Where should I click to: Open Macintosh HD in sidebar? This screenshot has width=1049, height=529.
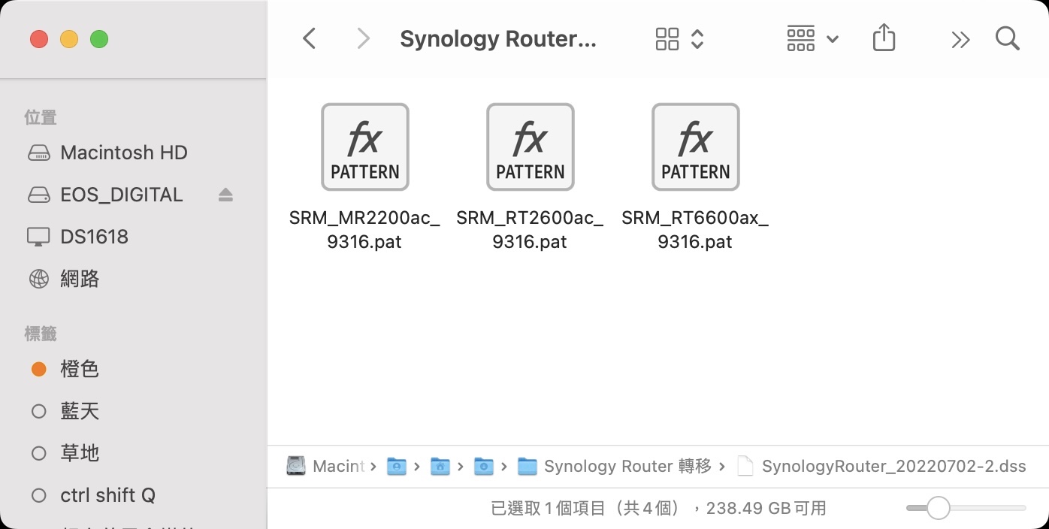click(x=123, y=153)
